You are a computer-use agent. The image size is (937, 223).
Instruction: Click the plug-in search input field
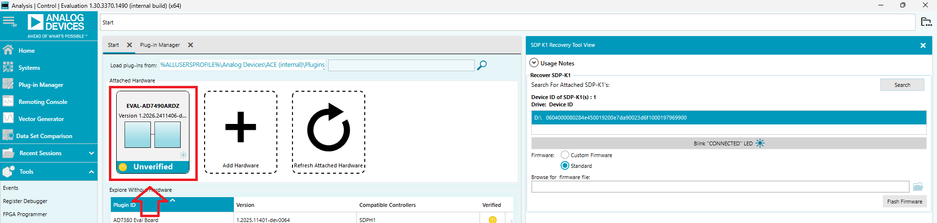(401, 65)
